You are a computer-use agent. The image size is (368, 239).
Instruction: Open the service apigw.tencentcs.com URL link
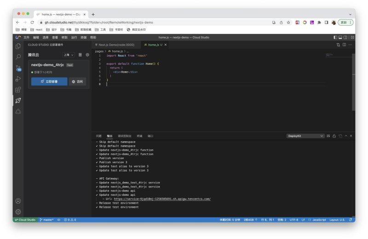(x=162, y=199)
